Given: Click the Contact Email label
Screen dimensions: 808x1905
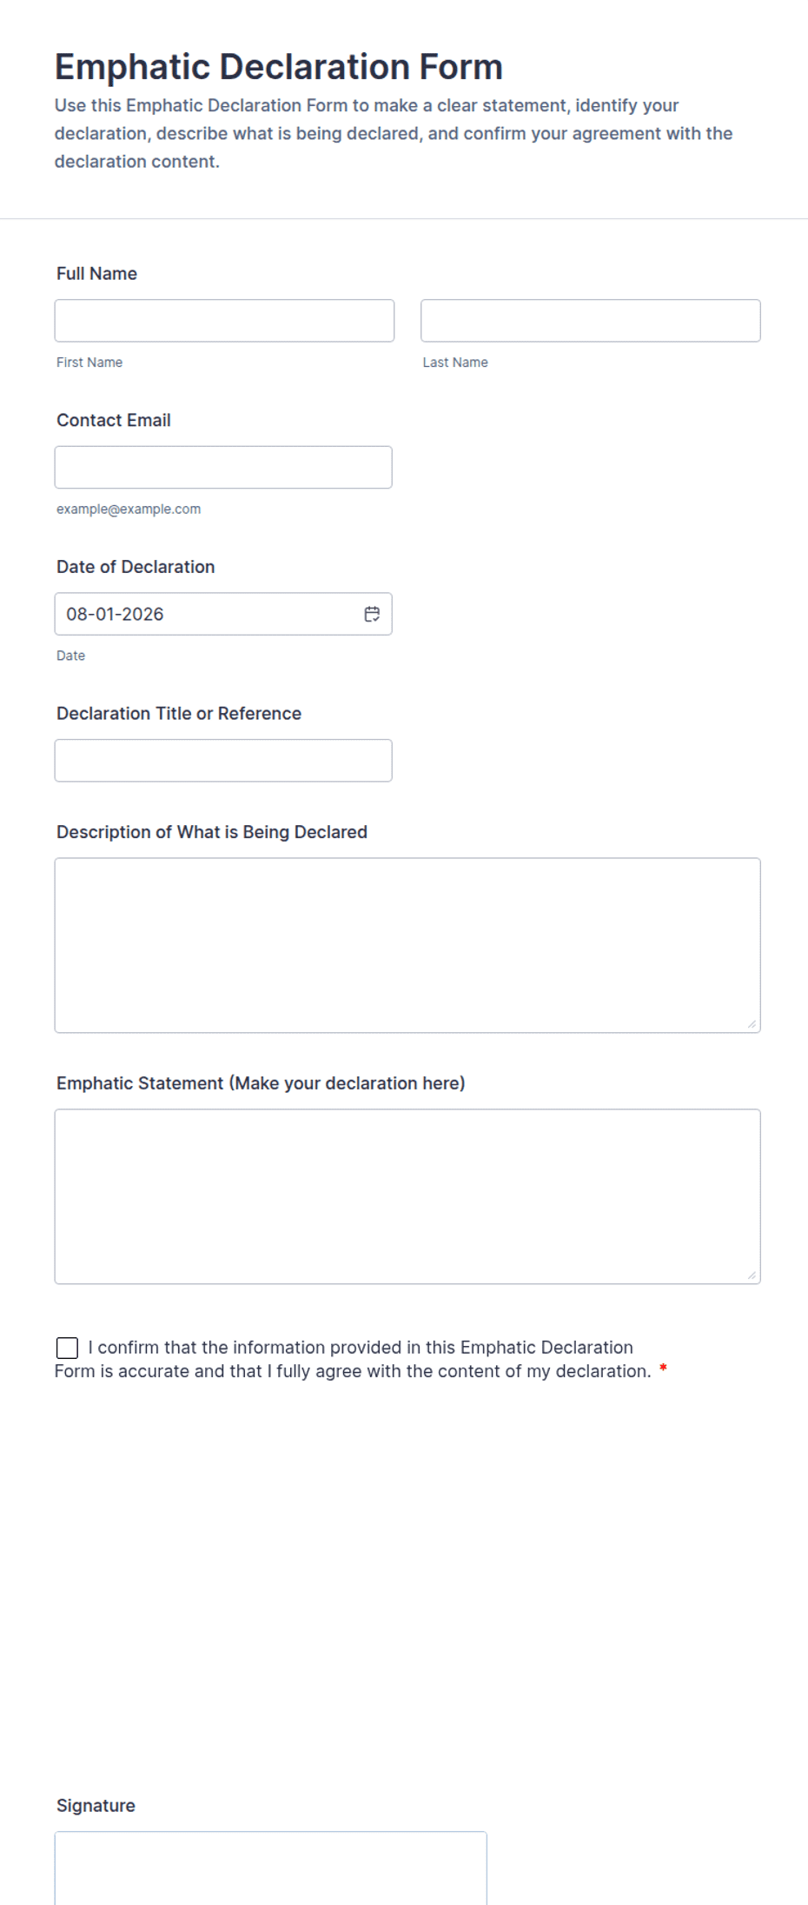Looking at the screenshot, I should (x=114, y=420).
